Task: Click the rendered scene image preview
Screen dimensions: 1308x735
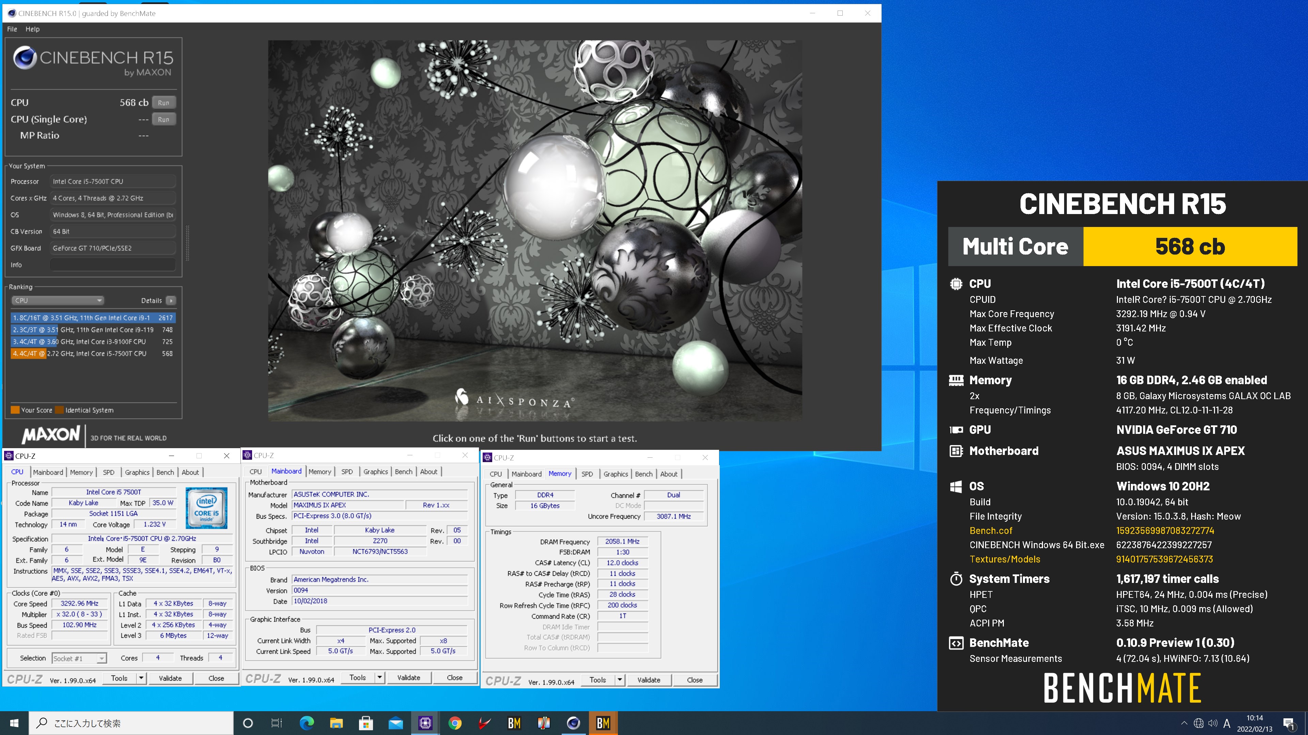Action: click(535, 231)
